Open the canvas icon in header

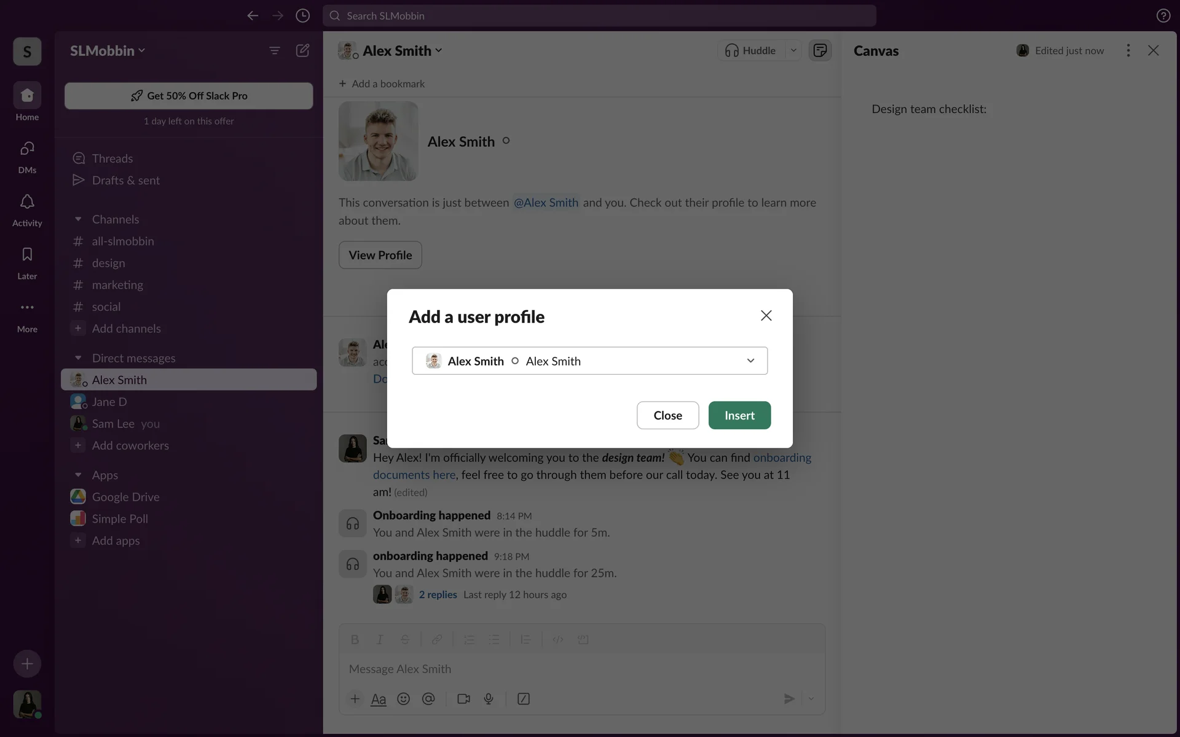pyautogui.click(x=820, y=50)
